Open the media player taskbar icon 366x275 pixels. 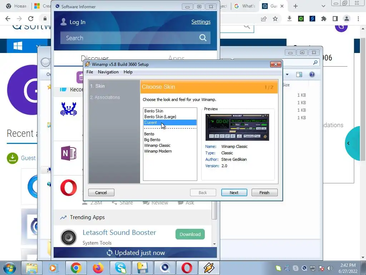[54, 268]
